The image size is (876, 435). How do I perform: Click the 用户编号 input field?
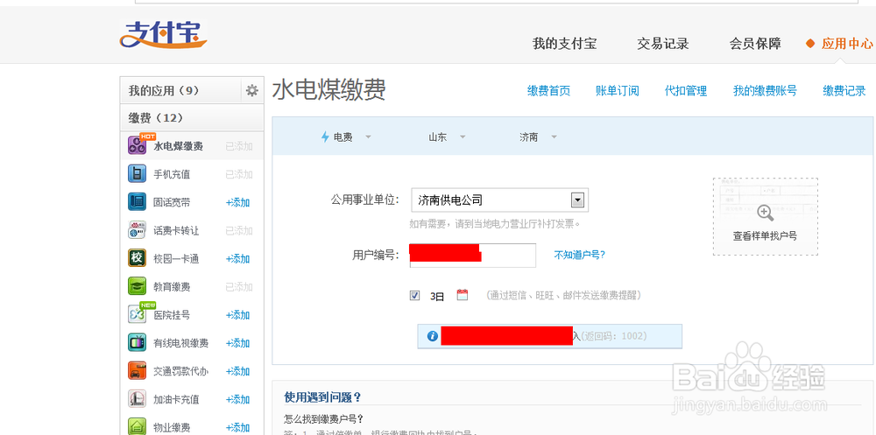473,256
